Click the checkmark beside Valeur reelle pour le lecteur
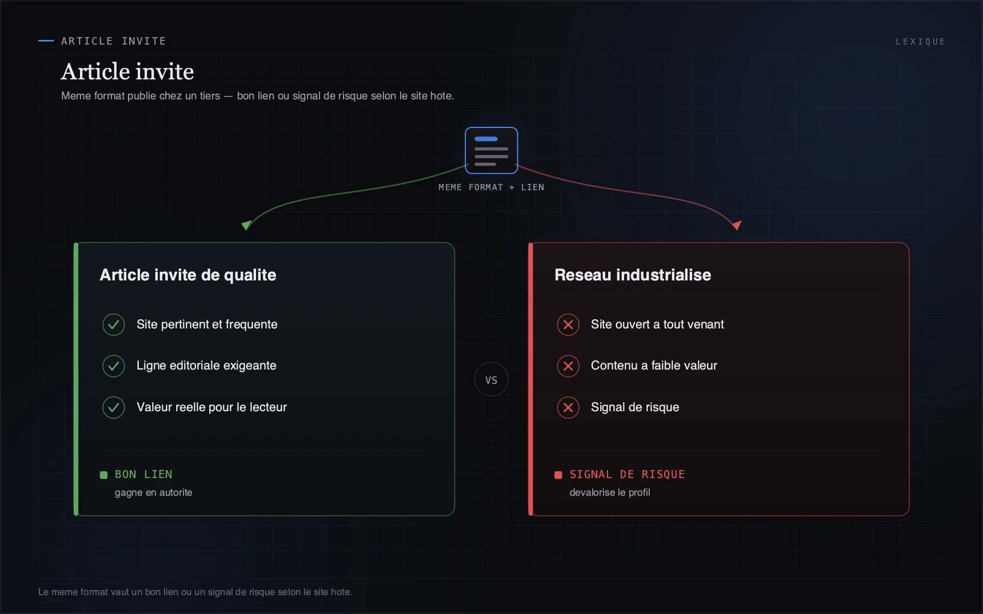This screenshot has width=983, height=614. click(x=114, y=407)
